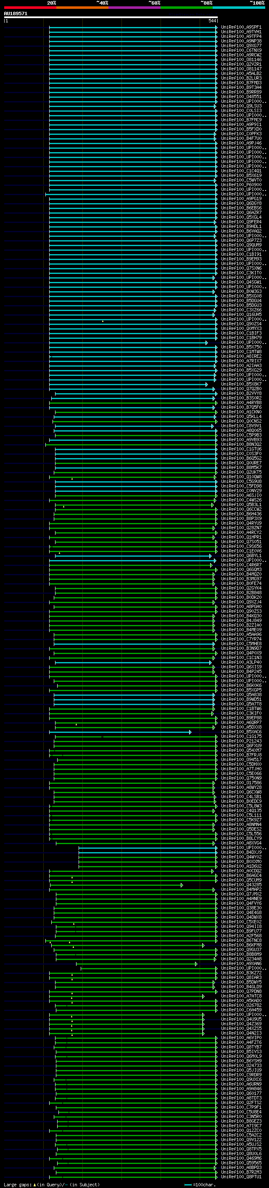This screenshot has height=1188, width=269.
Task: Open hit UniRef100_O48551
Action: coord(241,97)
